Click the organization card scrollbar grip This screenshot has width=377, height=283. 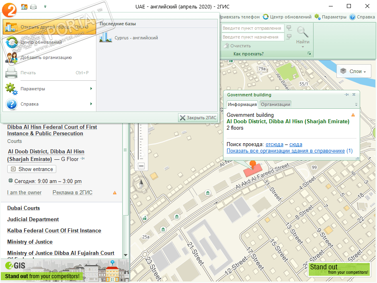tap(125, 150)
